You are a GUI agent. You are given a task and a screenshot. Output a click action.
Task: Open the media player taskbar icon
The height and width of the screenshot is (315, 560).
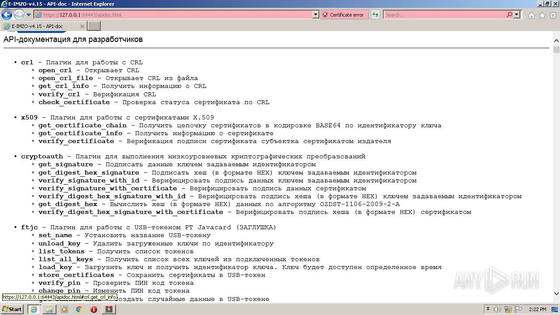click(64, 309)
